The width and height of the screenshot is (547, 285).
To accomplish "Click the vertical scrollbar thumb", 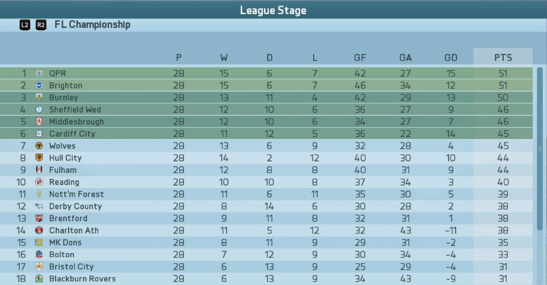I will [540, 149].
